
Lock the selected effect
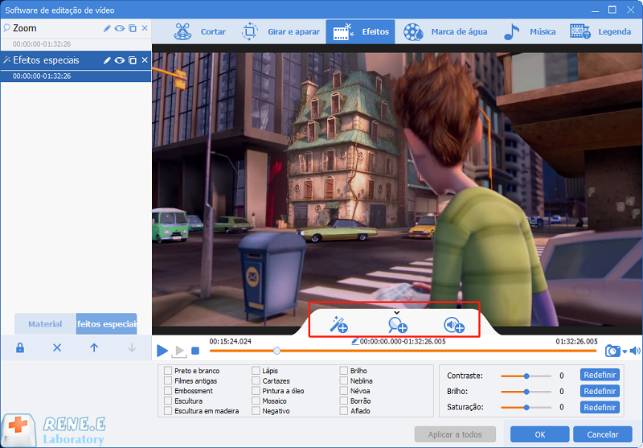[19, 348]
